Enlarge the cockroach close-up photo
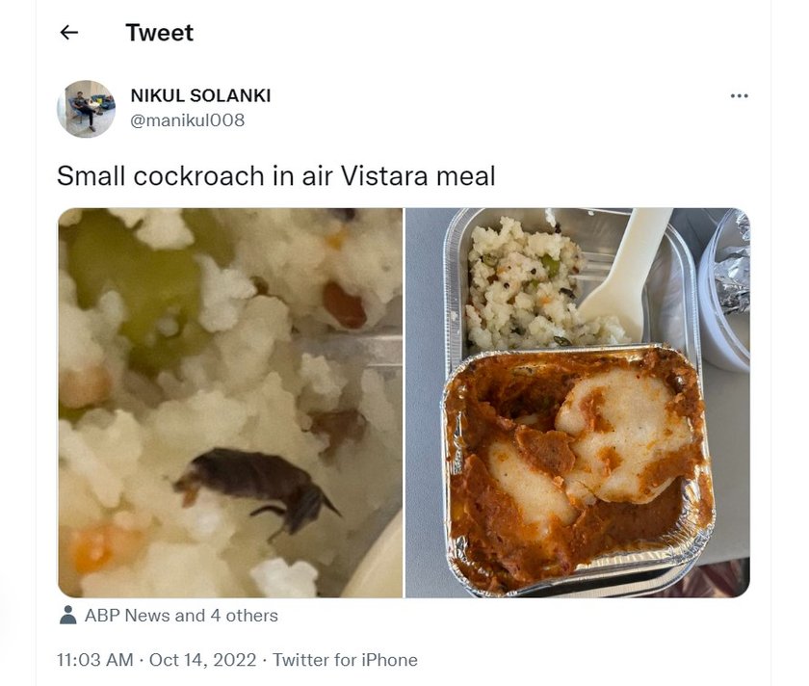809x686 pixels. (230, 403)
